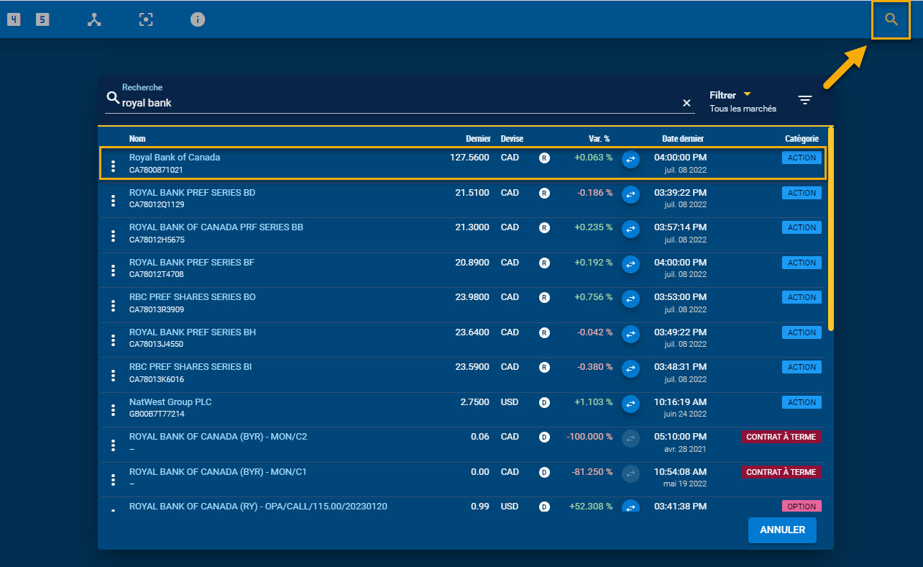Open three-dot menu for Royal Bank of Canada
Screen dimensions: 923x567
pos(113,166)
